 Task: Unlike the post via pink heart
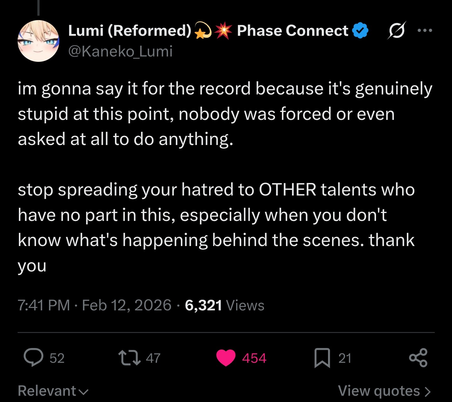[226, 358]
